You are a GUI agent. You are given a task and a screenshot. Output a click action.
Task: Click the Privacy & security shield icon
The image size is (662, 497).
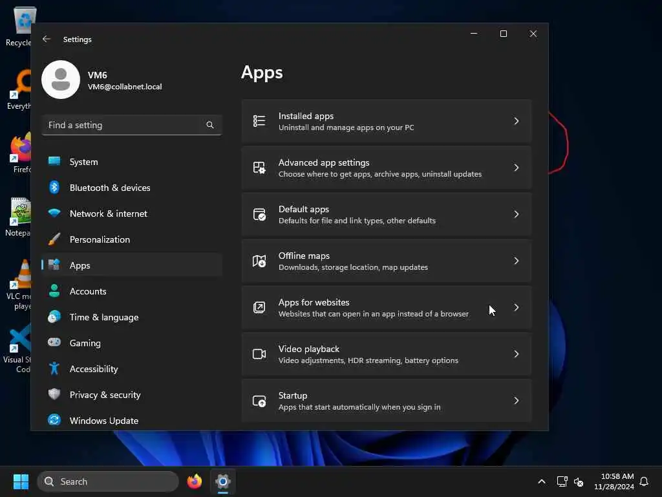click(54, 394)
